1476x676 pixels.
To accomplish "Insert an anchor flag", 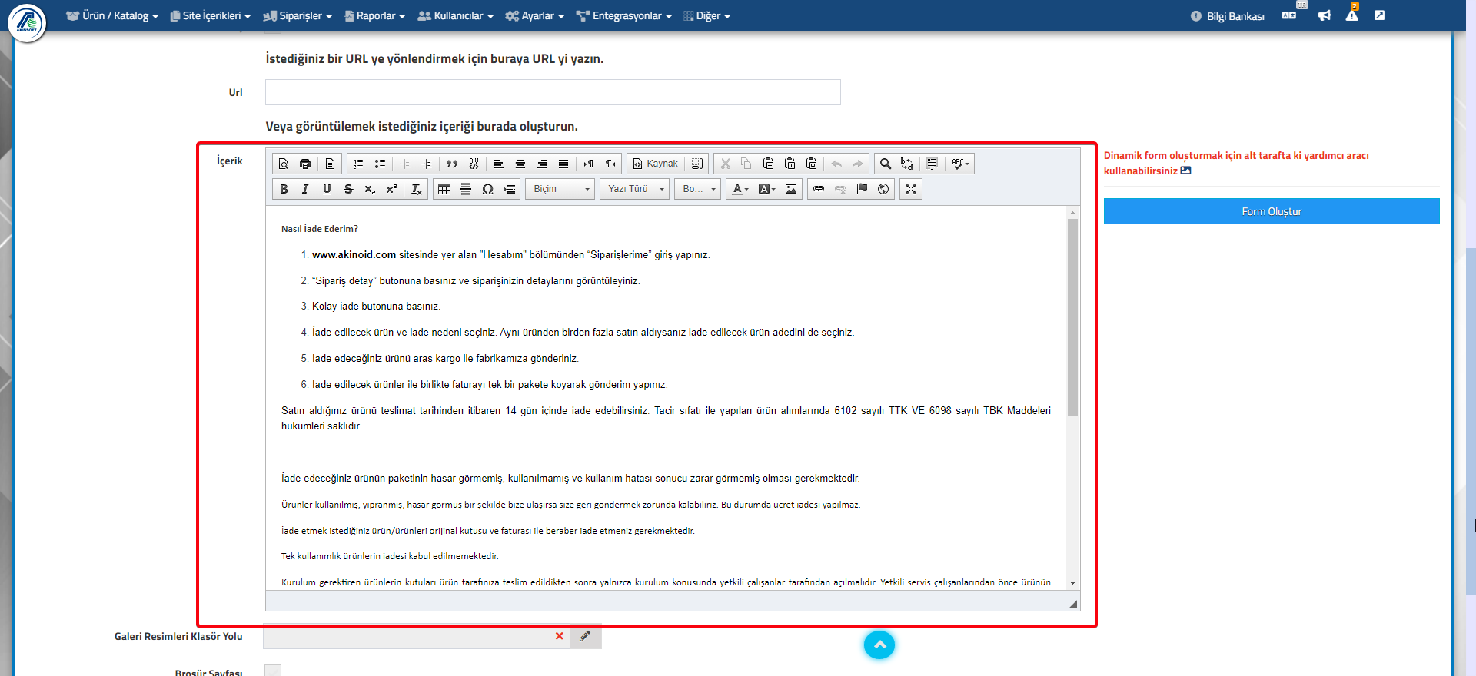I will click(862, 189).
